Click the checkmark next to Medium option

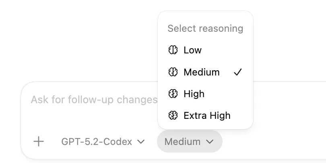(238, 72)
